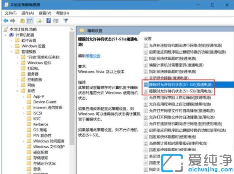This screenshot has width=234, height=174.
Task: Click the tree pane vertical scrollbar thumb
Action: [x=72, y=88]
